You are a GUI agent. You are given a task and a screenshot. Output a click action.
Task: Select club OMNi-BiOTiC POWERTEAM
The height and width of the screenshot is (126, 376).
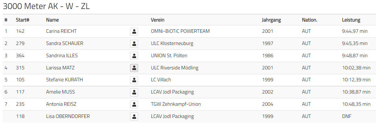[x=180, y=31]
